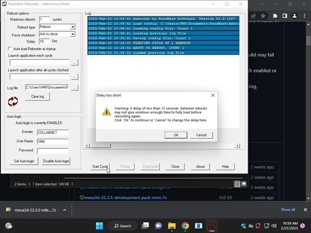Click the Clear log button
The image size is (311, 233).
[x=37, y=96]
